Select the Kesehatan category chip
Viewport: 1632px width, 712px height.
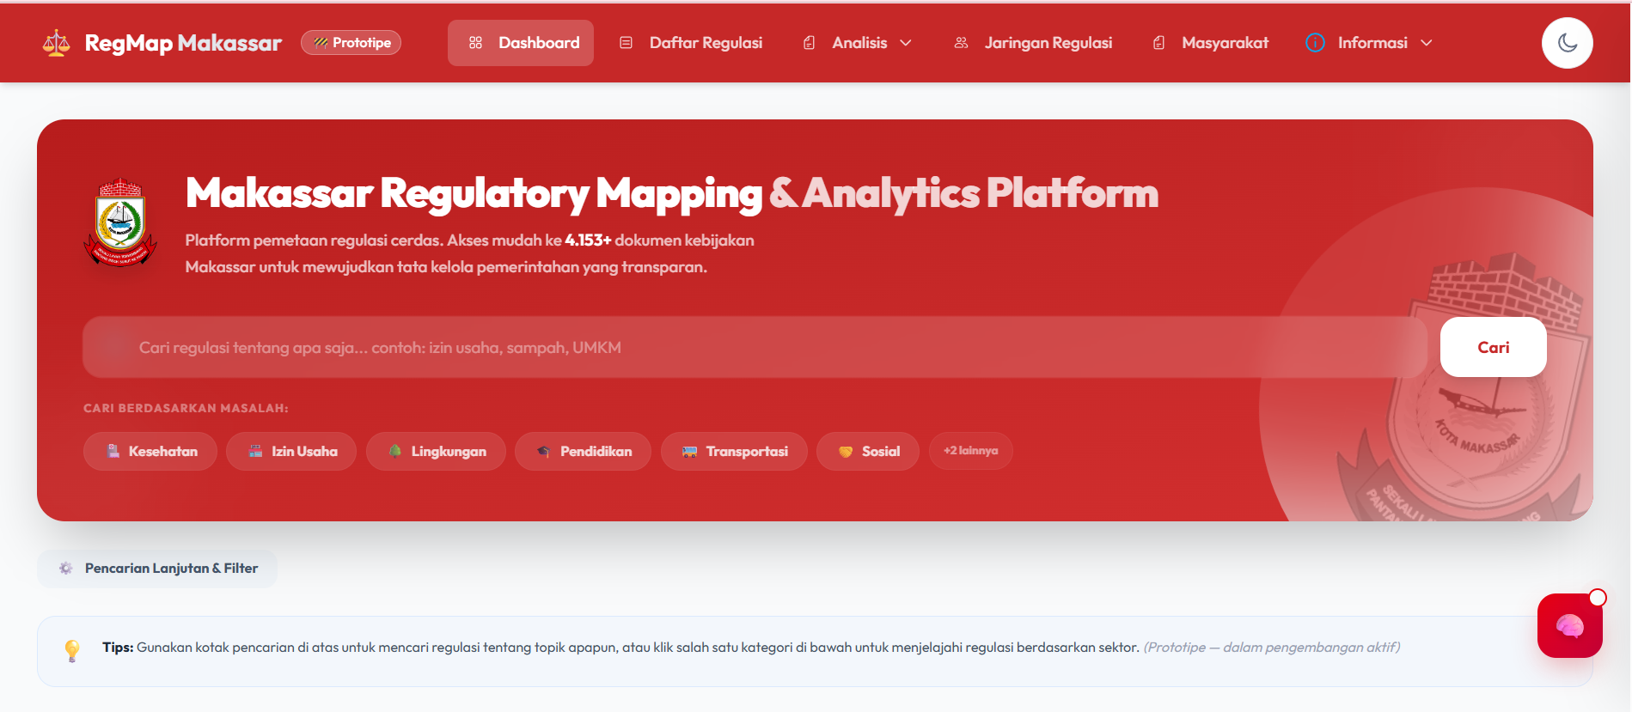pos(150,451)
